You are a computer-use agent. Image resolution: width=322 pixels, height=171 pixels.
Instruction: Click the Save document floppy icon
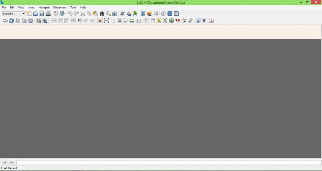point(42,14)
